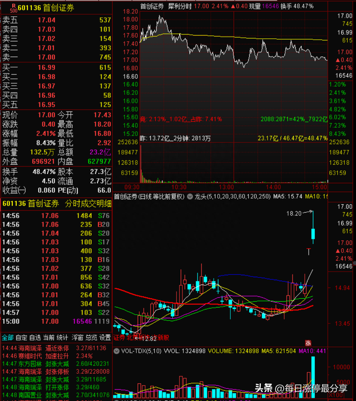
Task: Click the round icon before VOL-TDX label
Action: (x=116, y=351)
